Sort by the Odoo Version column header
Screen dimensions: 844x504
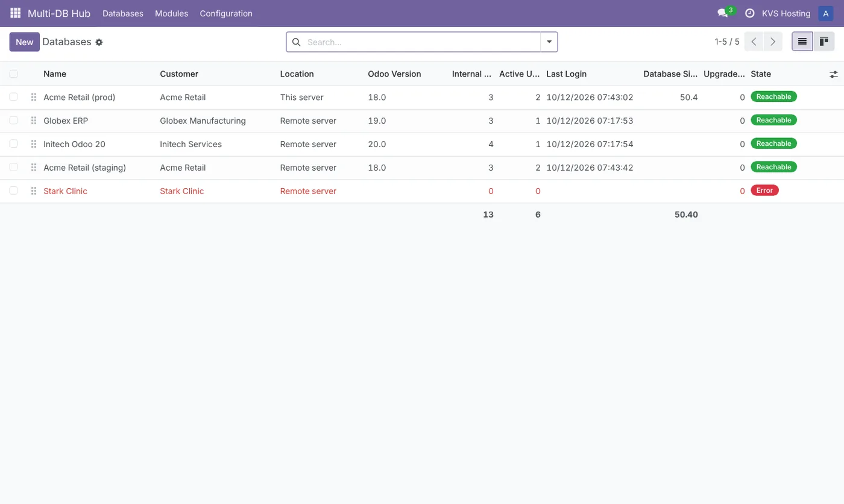pos(394,74)
